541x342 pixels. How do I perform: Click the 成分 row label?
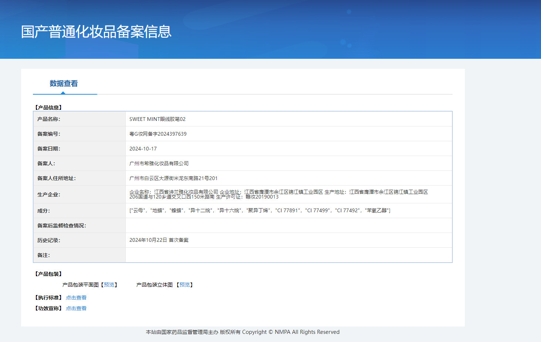pos(44,211)
